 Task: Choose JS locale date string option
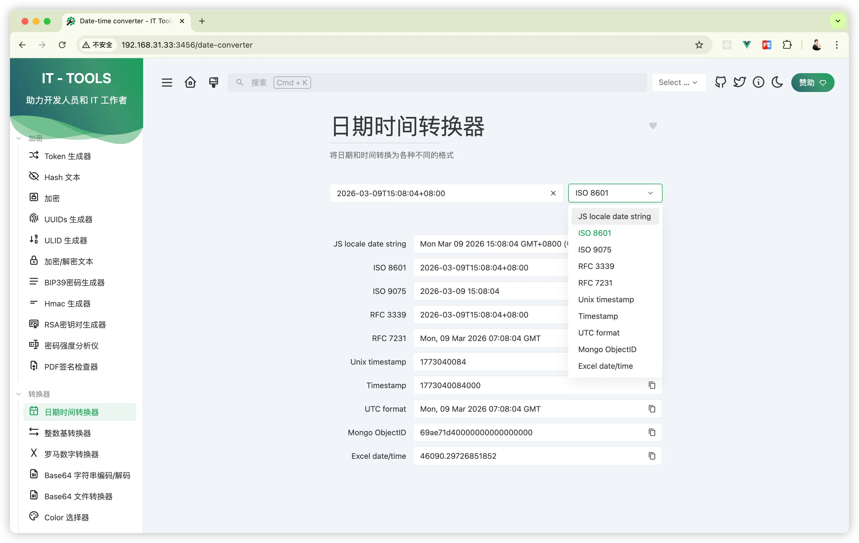[x=615, y=216]
